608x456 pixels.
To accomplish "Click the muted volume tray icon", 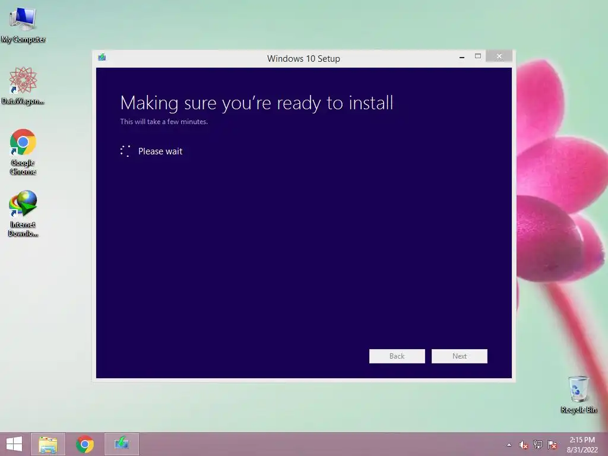I will (x=524, y=445).
